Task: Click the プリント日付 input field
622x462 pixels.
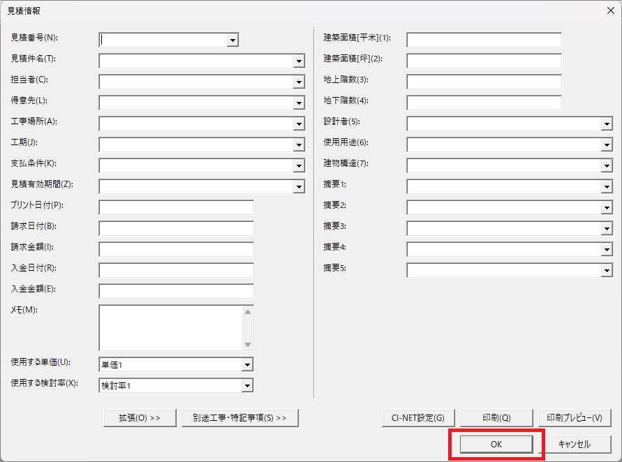Action: point(176,207)
